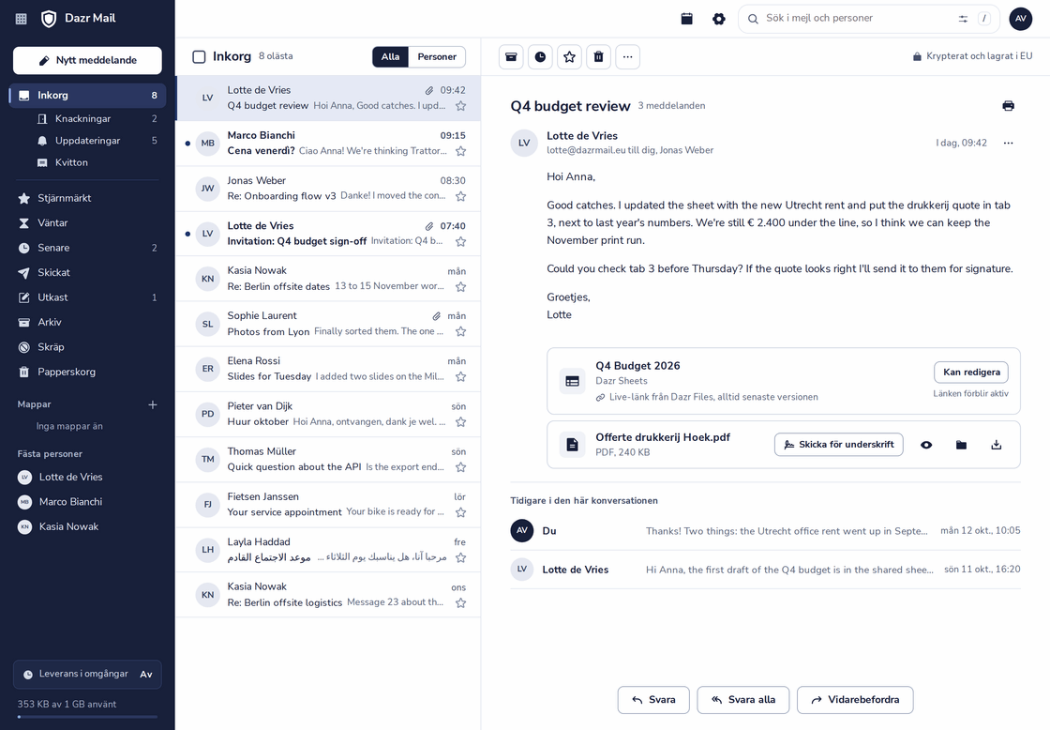Open pinned person Lotte de Vries
Viewport: 1050px width, 730px height.
(x=87, y=478)
